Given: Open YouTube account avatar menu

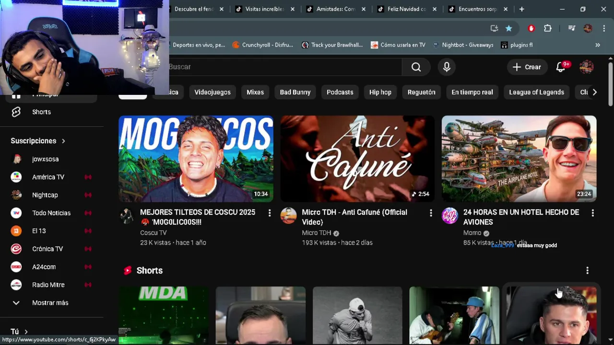Looking at the screenshot, I should (x=586, y=67).
